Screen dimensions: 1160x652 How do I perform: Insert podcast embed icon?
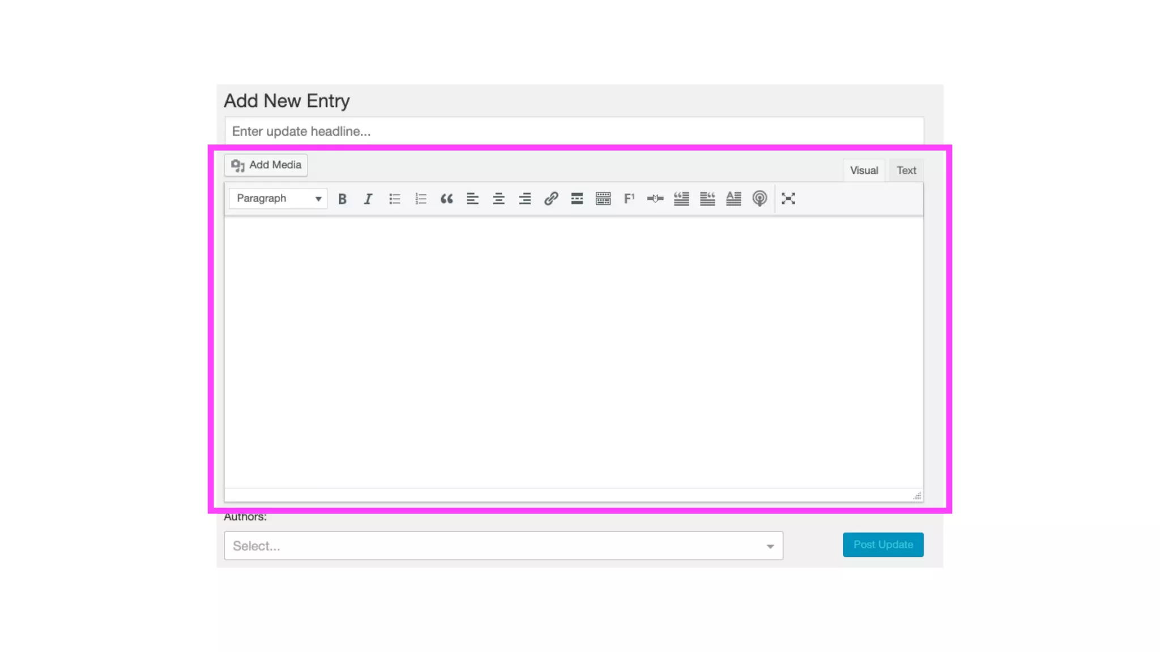(760, 199)
